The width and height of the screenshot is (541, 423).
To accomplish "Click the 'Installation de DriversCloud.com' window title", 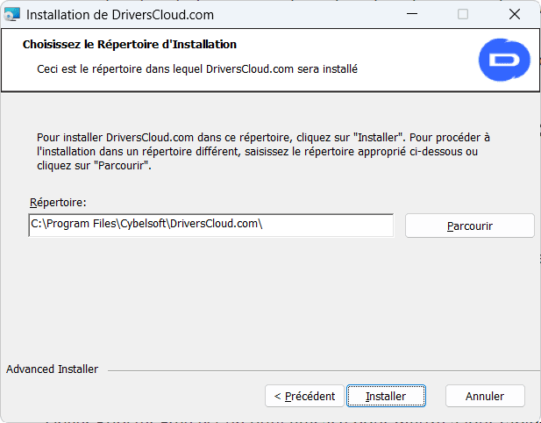I will (120, 15).
